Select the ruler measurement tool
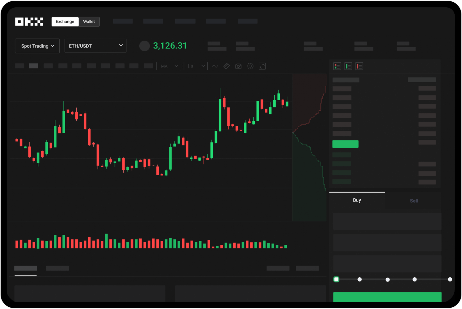This screenshot has height=309, width=462. click(x=227, y=66)
